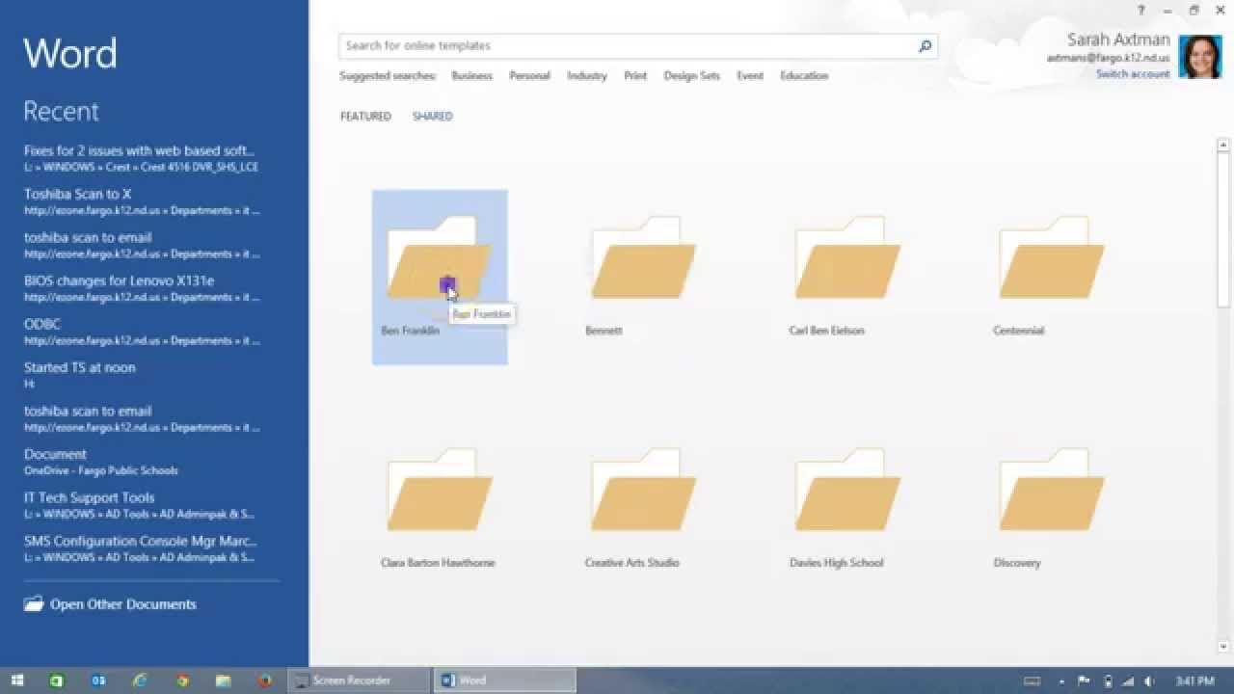Open File Explorer from taskbar
Image resolution: width=1234 pixels, height=694 pixels.
pyautogui.click(x=223, y=681)
